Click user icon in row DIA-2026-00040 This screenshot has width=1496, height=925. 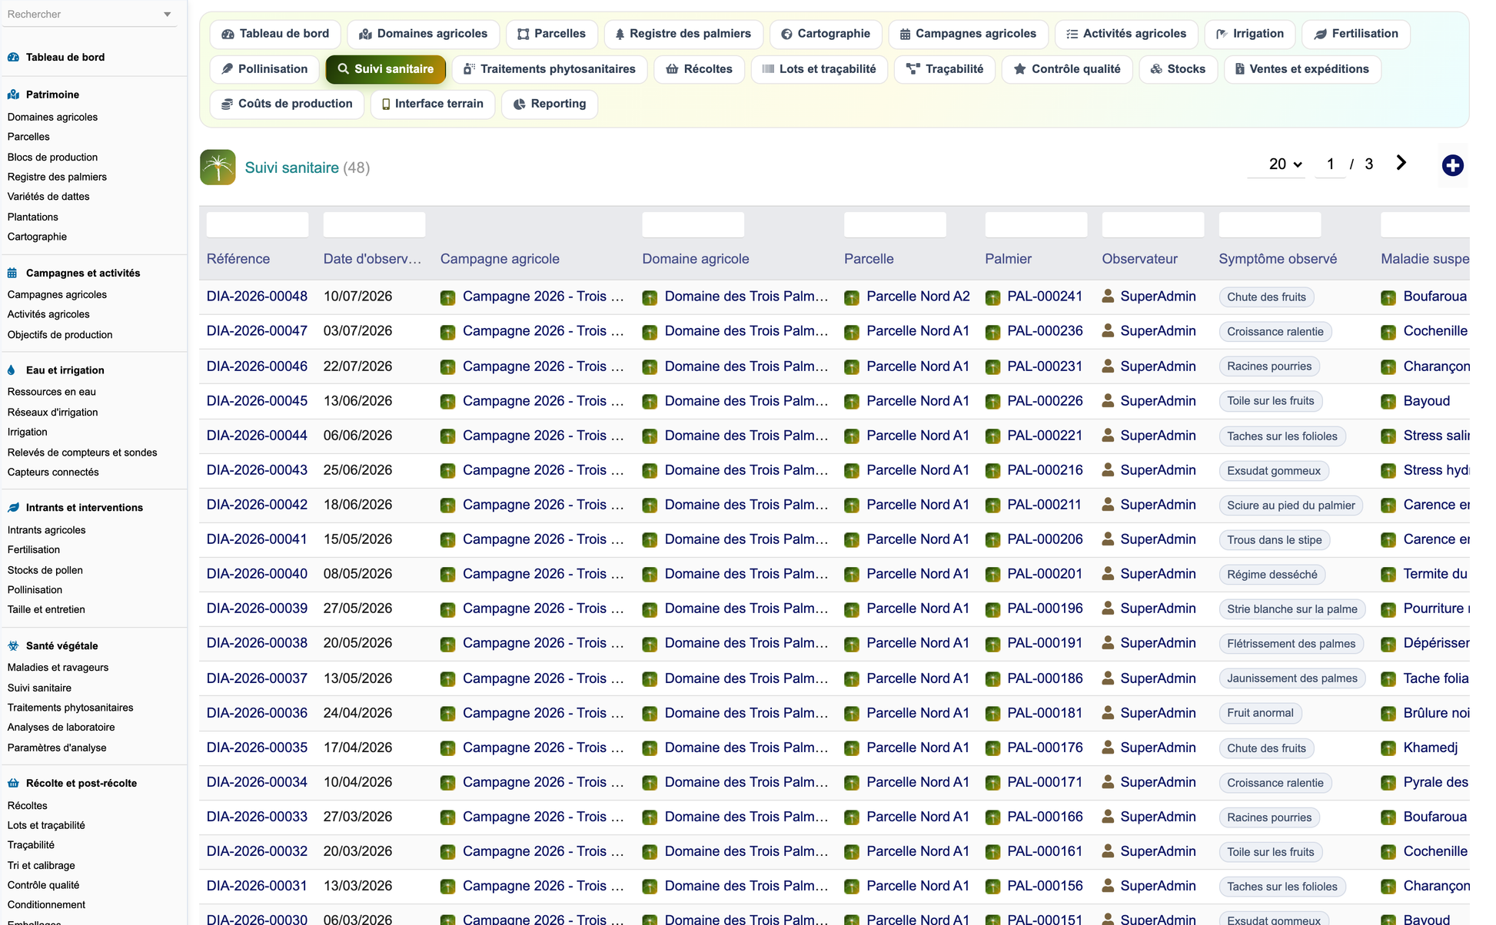(1108, 573)
